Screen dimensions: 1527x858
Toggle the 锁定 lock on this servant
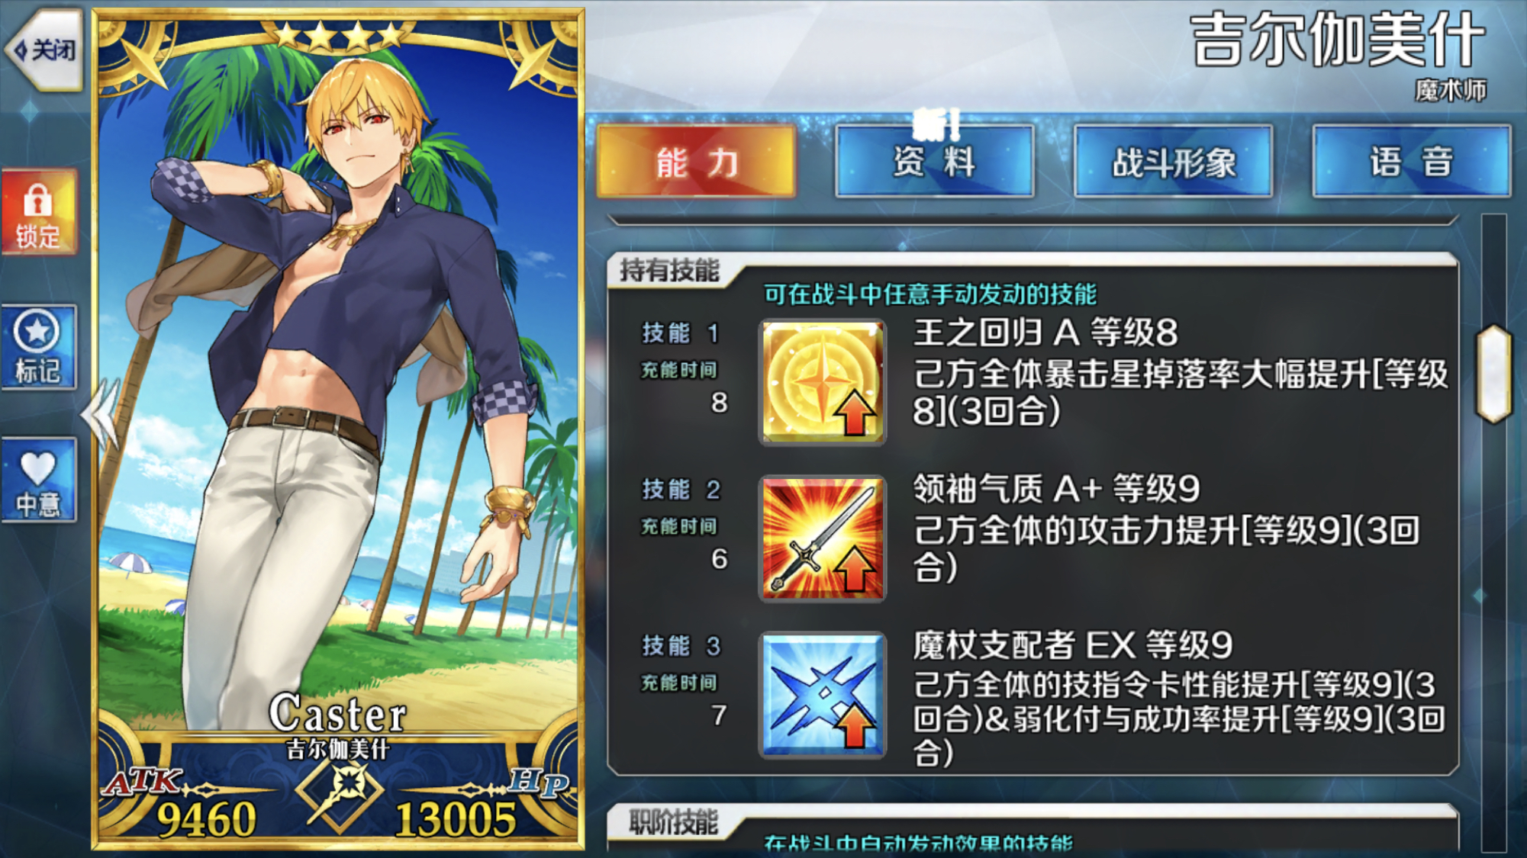pyautogui.click(x=39, y=213)
